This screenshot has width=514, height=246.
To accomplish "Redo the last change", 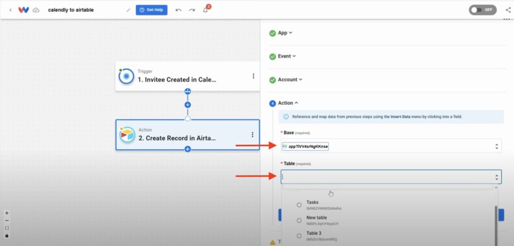I will [192, 10].
